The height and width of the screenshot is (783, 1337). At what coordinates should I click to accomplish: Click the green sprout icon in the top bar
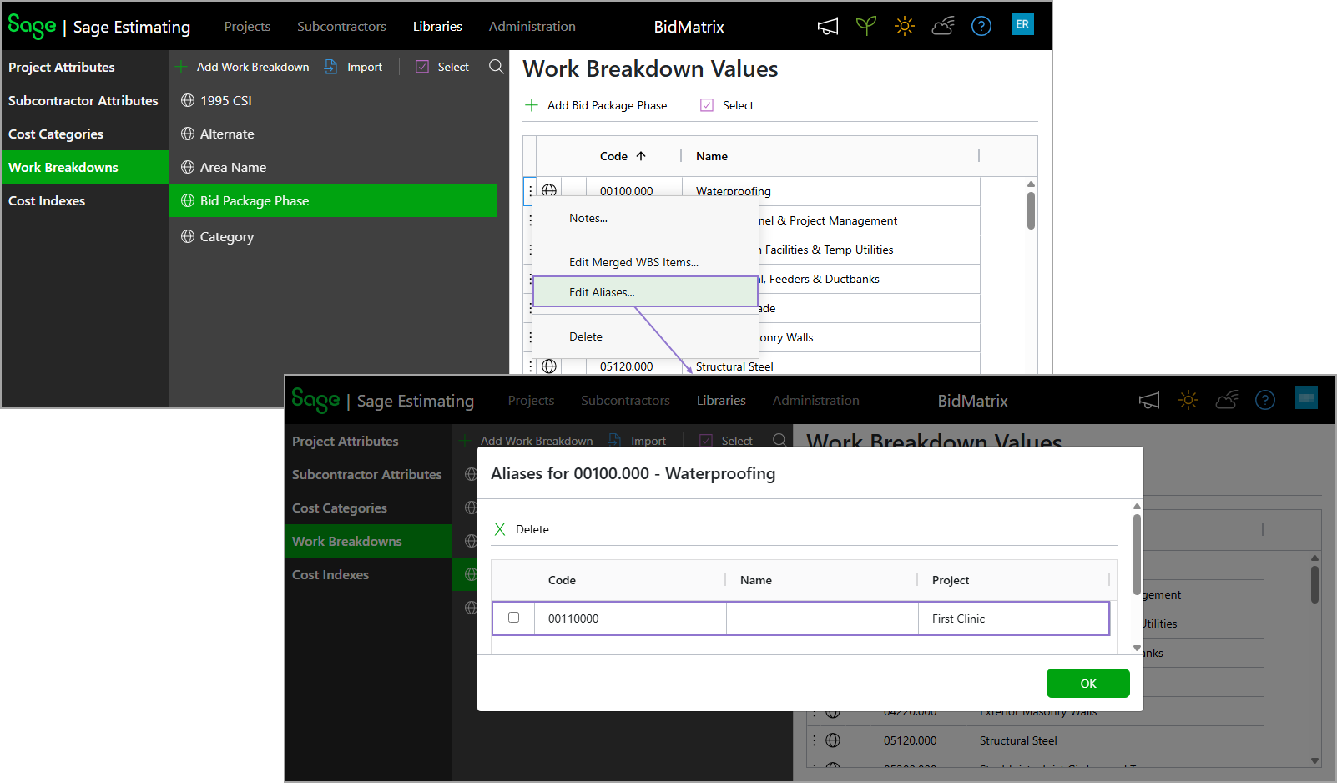[x=865, y=26]
